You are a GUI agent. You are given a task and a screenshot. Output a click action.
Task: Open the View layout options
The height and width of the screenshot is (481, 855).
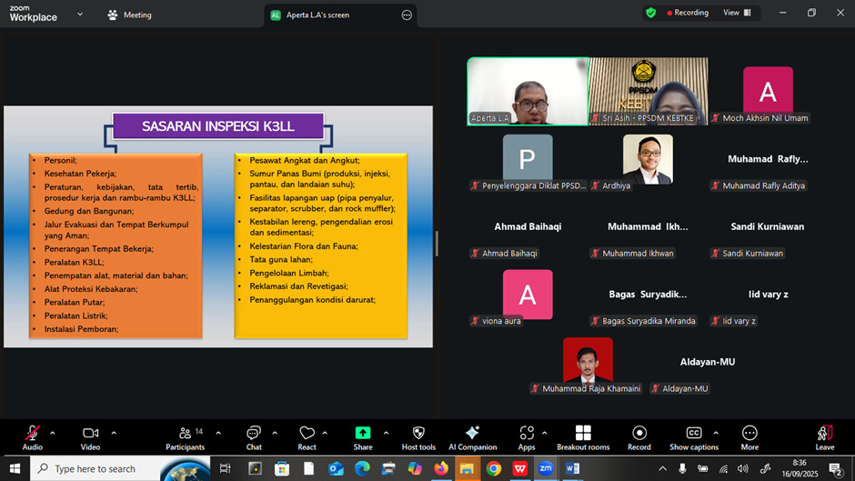click(736, 13)
